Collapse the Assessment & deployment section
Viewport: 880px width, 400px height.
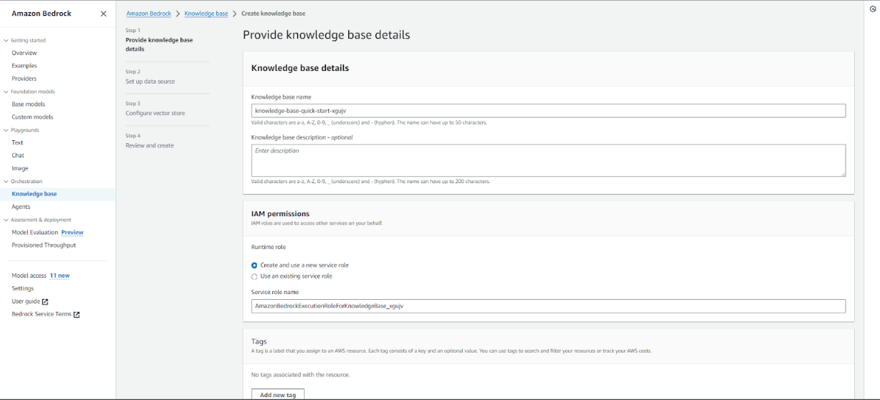pyautogui.click(x=6, y=220)
